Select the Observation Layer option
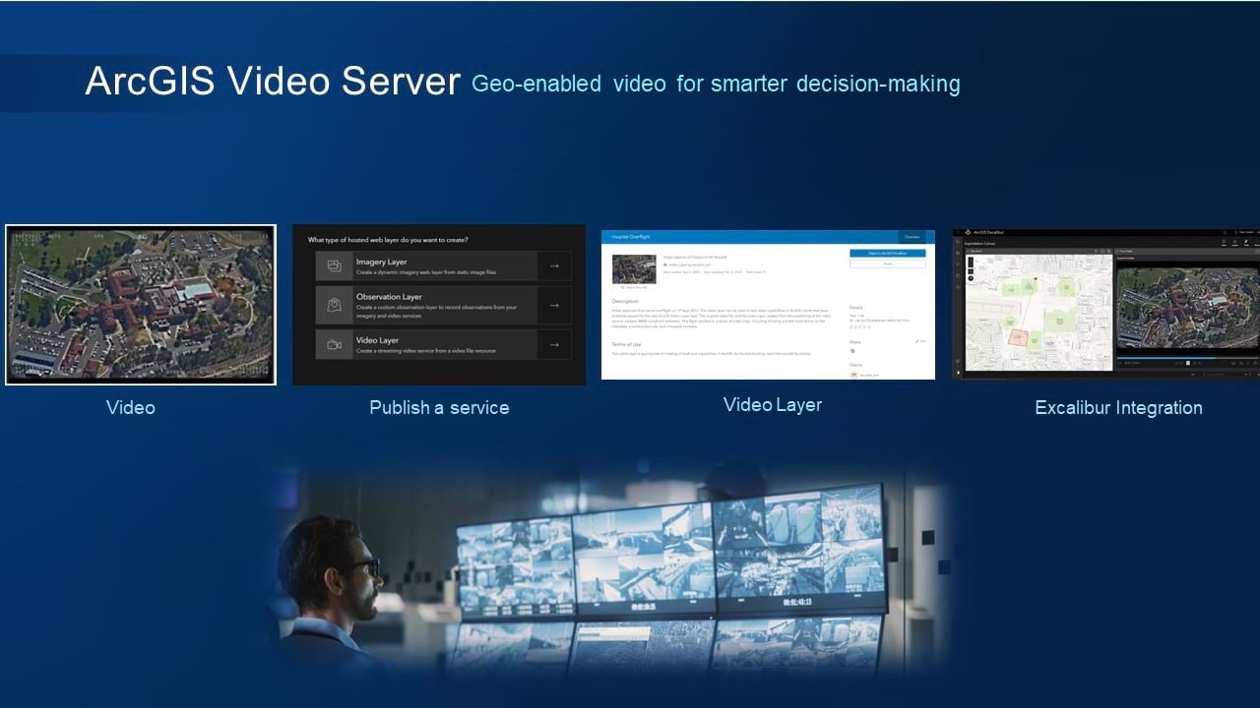This screenshot has height=708, width=1260. [x=443, y=305]
